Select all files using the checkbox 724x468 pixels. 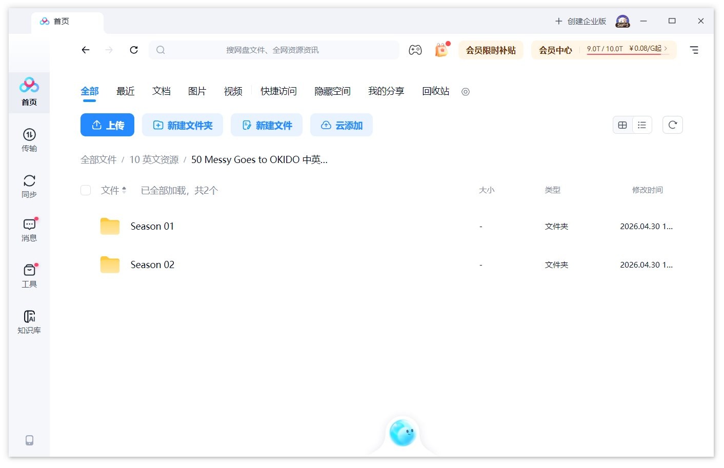(85, 190)
